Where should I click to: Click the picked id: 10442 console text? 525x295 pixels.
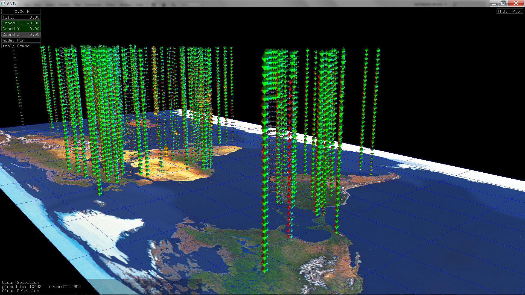[x=22, y=287]
